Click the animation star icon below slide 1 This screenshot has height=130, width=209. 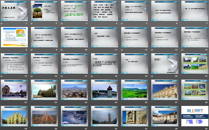pos(2,23)
